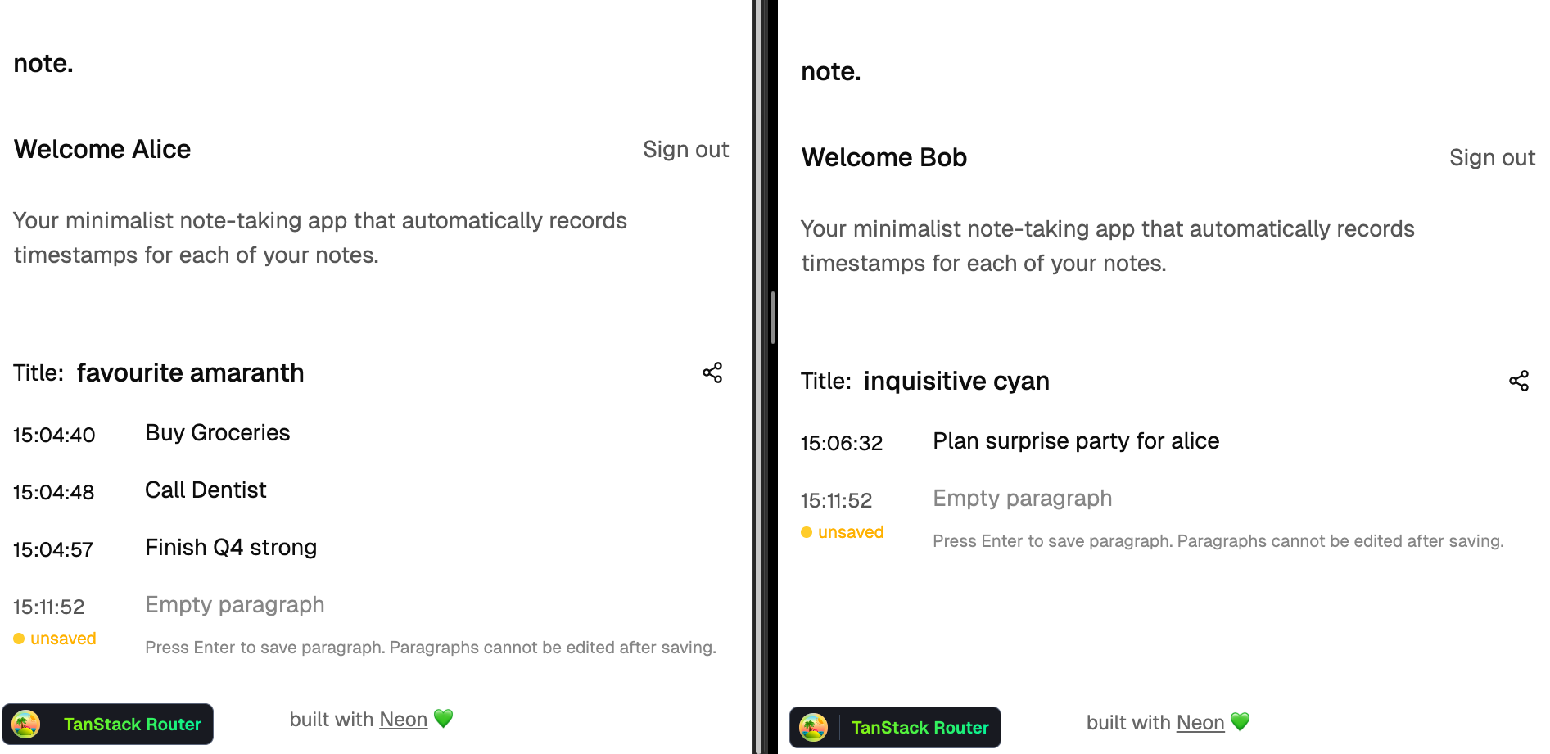The height and width of the screenshot is (754, 1550).
Task: Sign out of Bob's account
Action: coord(1492,158)
